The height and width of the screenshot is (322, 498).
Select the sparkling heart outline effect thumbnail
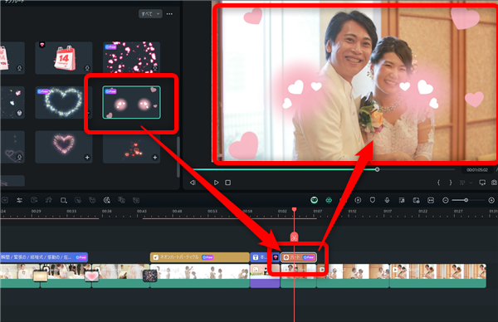(63, 103)
